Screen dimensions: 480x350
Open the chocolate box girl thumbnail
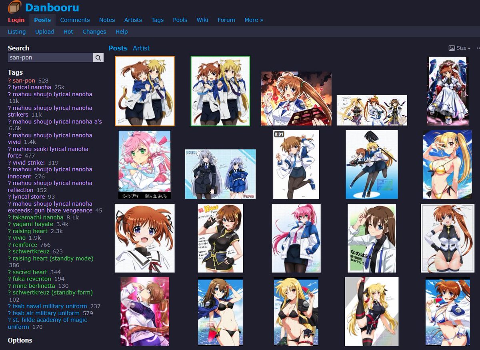[296, 99]
